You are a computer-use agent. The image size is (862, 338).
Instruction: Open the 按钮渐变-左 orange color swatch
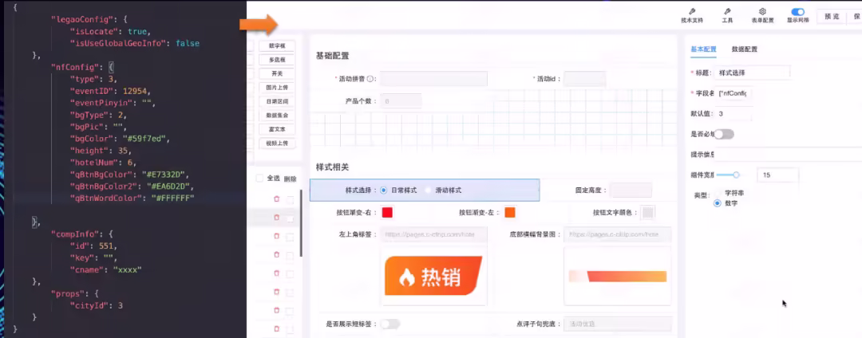509,212
